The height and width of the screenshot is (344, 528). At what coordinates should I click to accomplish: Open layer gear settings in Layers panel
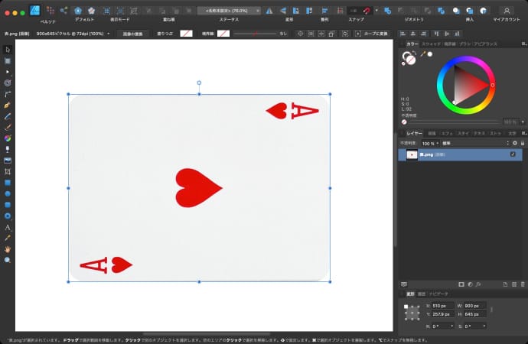(515, 143)
